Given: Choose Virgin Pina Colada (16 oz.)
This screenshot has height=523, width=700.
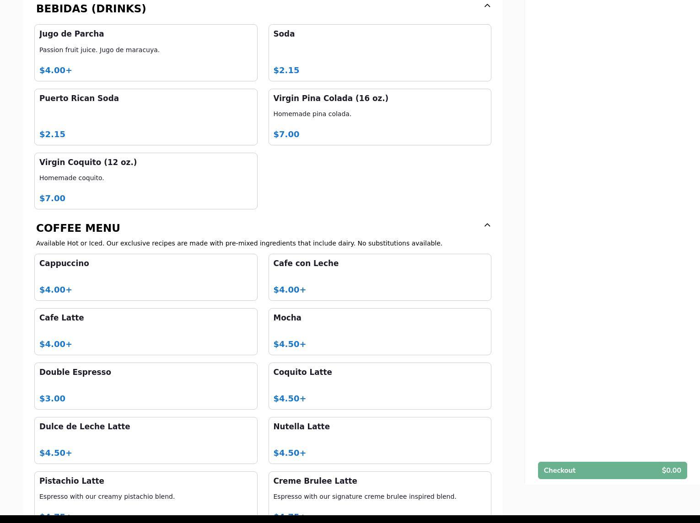Looking at the screenshot, I should click(379, 117).
